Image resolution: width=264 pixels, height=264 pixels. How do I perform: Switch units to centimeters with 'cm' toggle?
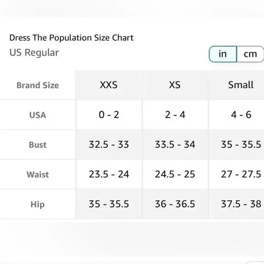tap(250, 54)
